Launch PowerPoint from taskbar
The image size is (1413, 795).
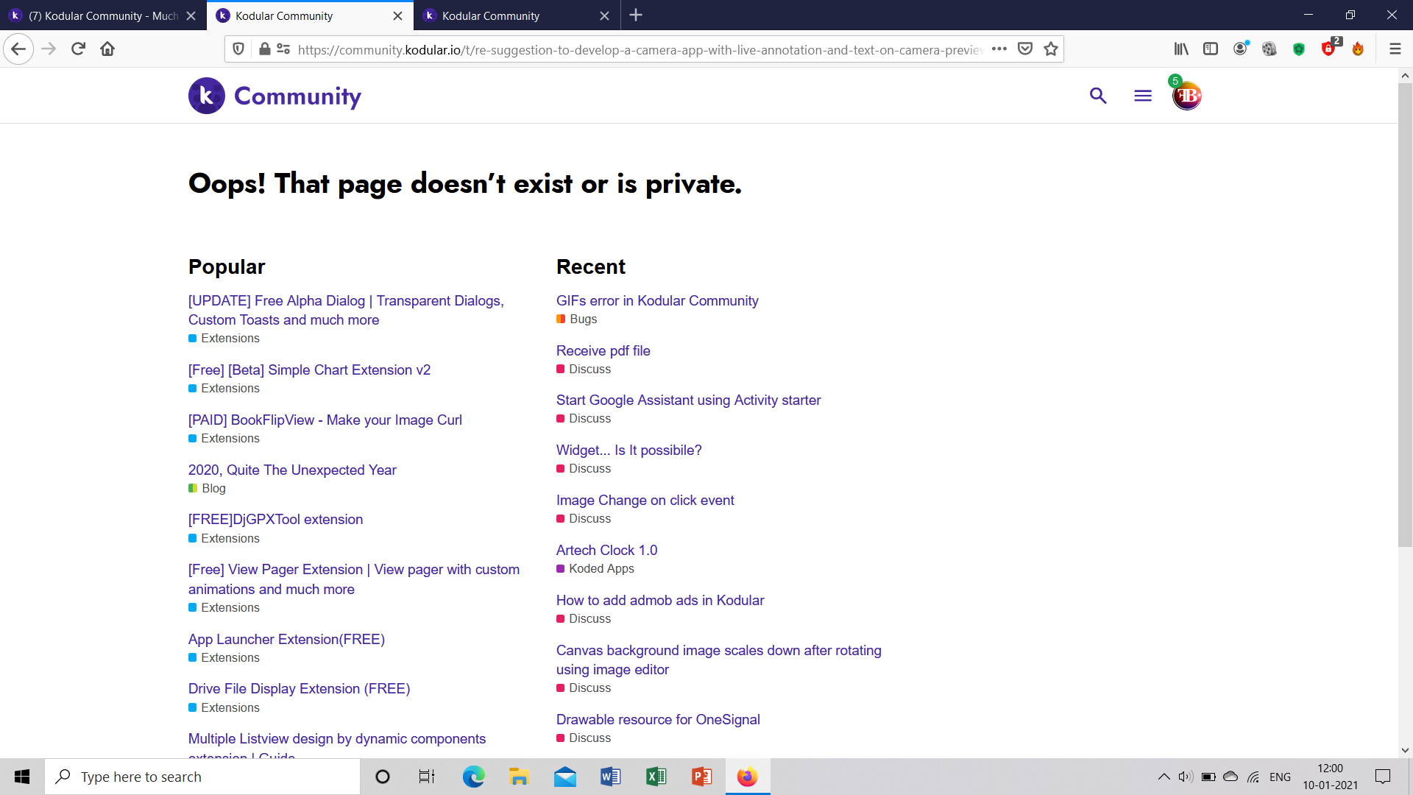701,777
